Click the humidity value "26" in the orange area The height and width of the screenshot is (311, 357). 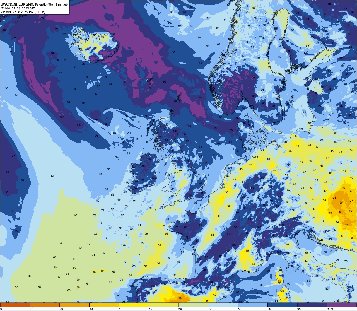343,188
